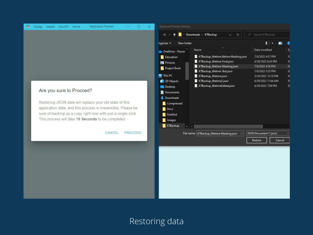Image resolution: width=313 pixels, height=235 pixels.
Task: Open Documents in navigation pane
Action: [x=170, y=92]
